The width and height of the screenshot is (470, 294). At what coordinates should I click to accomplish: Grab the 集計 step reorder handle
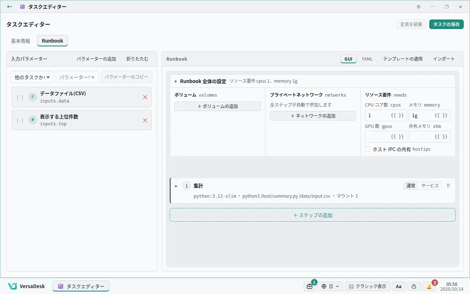pos(448,186)
